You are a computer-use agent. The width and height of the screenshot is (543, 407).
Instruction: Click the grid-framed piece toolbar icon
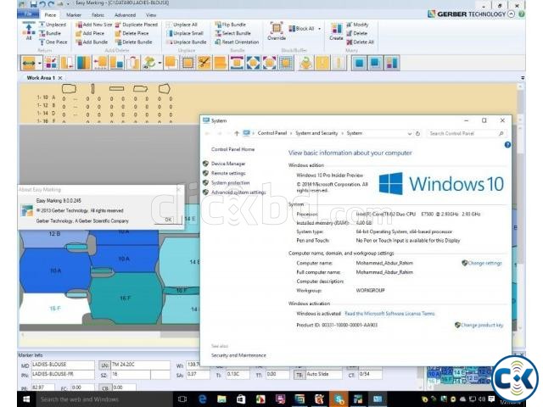click(x=287, y=63)
